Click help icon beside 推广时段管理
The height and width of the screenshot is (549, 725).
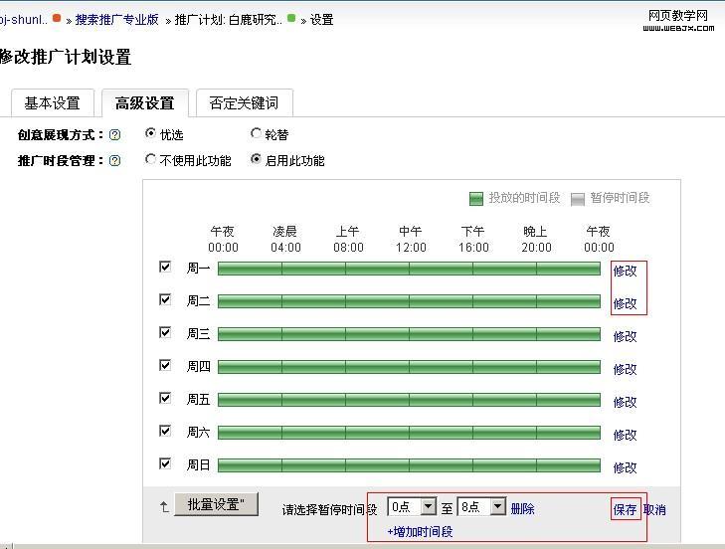click(115, 161)
